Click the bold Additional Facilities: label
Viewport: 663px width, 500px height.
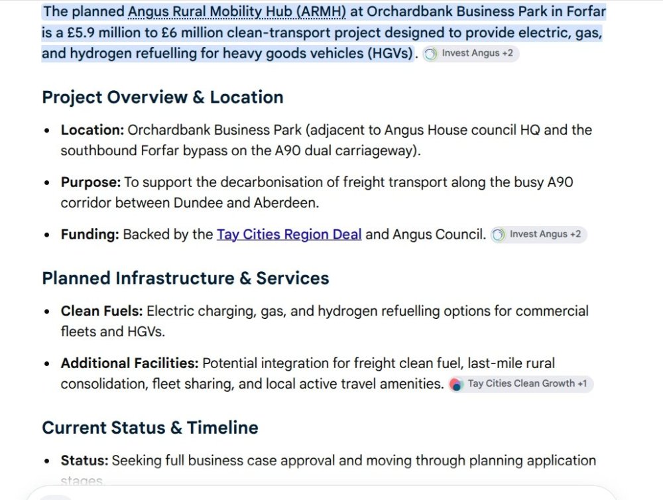coord(129,363)
